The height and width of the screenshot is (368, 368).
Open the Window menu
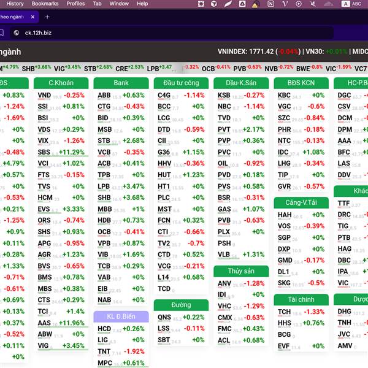119,4
